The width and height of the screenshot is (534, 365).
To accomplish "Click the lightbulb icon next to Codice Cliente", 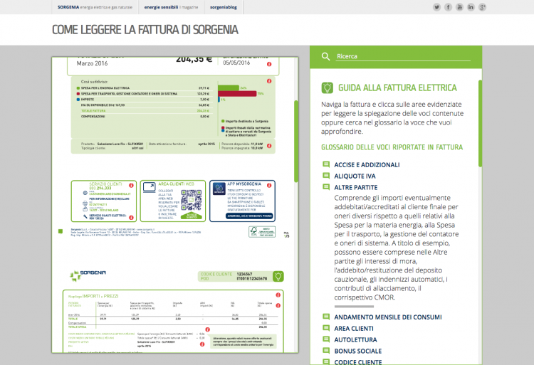I will tap(278, 276).
